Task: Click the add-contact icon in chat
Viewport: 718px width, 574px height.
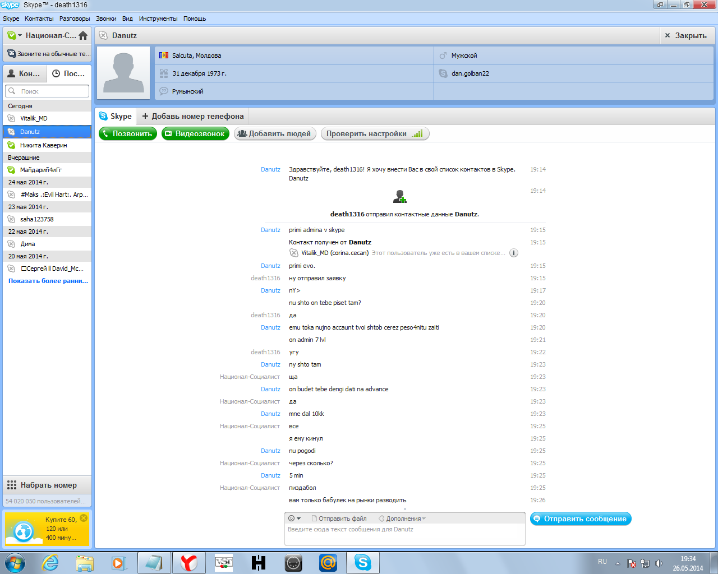Action: [x=399, y=197]
